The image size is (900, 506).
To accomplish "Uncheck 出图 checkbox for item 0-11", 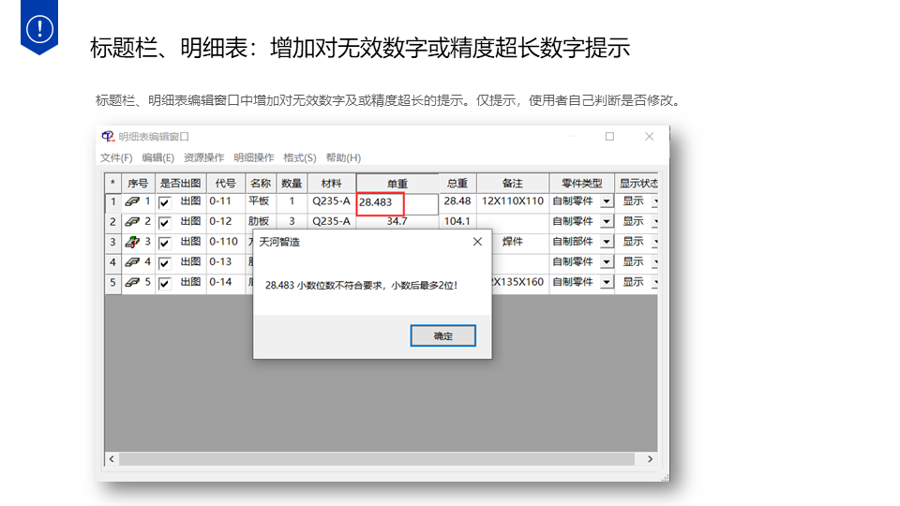I will click(x=165, y=202).
